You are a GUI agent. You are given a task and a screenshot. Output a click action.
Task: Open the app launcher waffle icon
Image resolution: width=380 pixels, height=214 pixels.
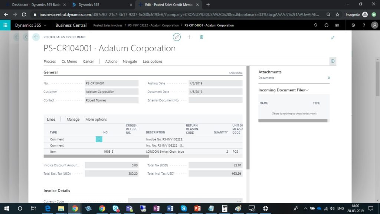pyautogui.click(x=5, y=25)
